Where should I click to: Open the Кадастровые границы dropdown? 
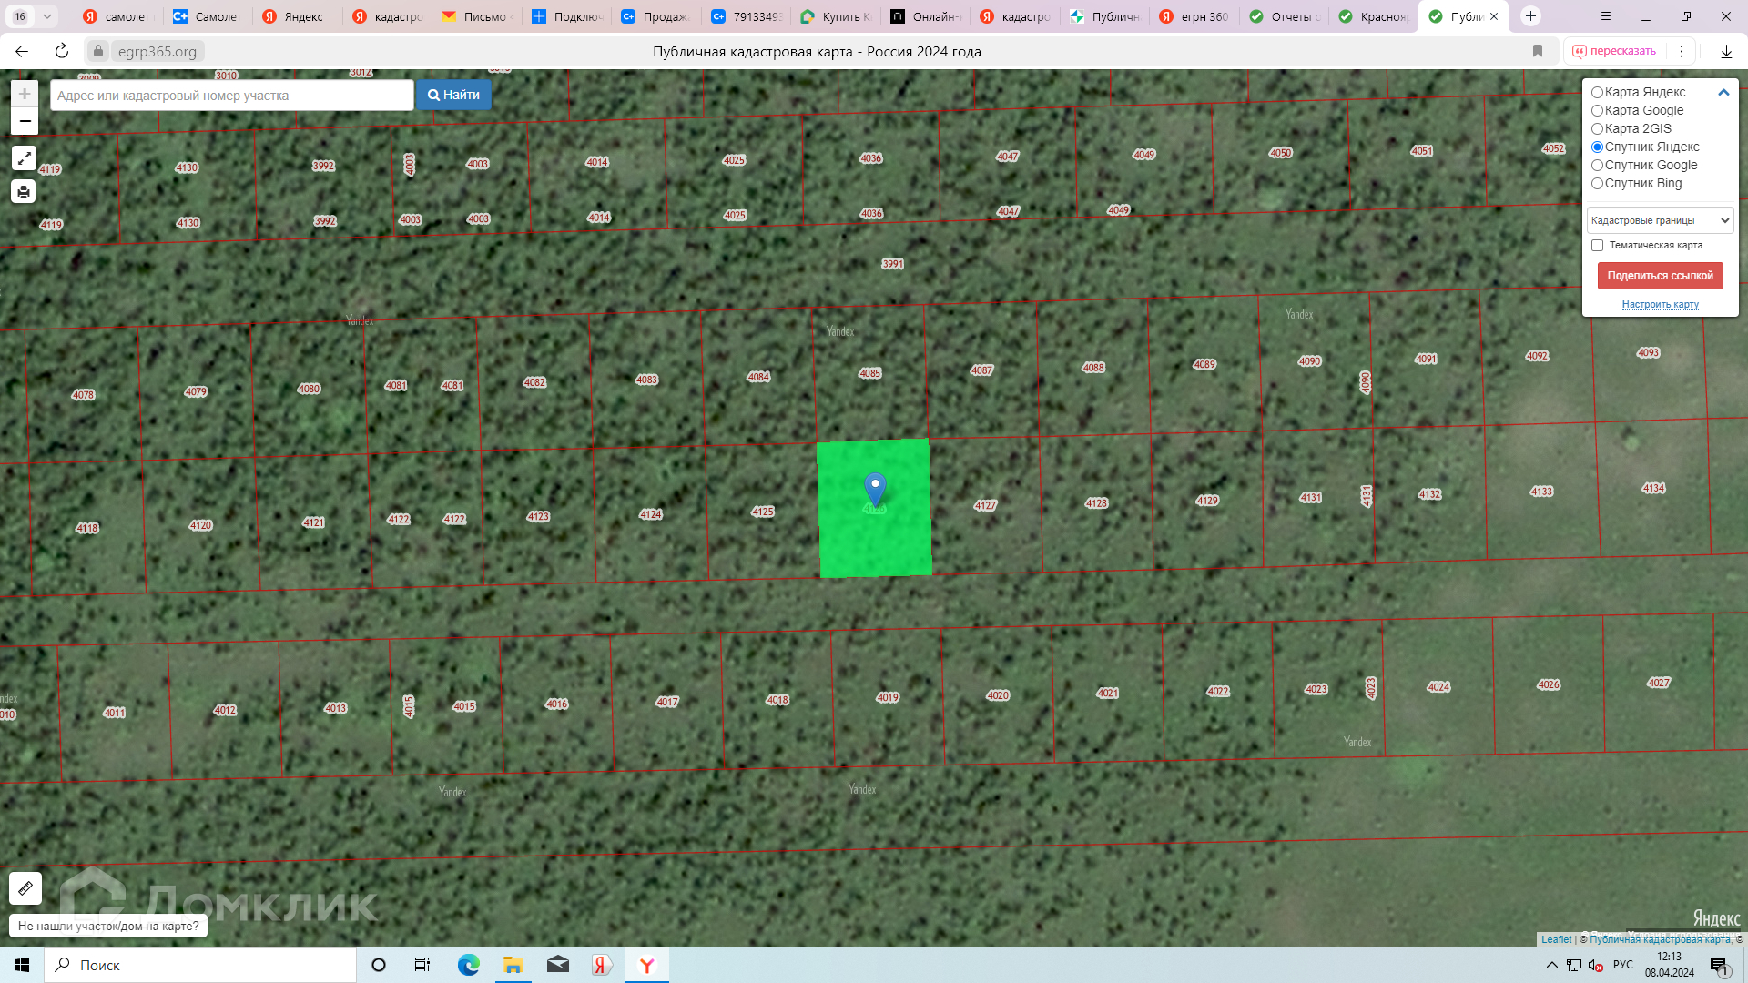1659,220
